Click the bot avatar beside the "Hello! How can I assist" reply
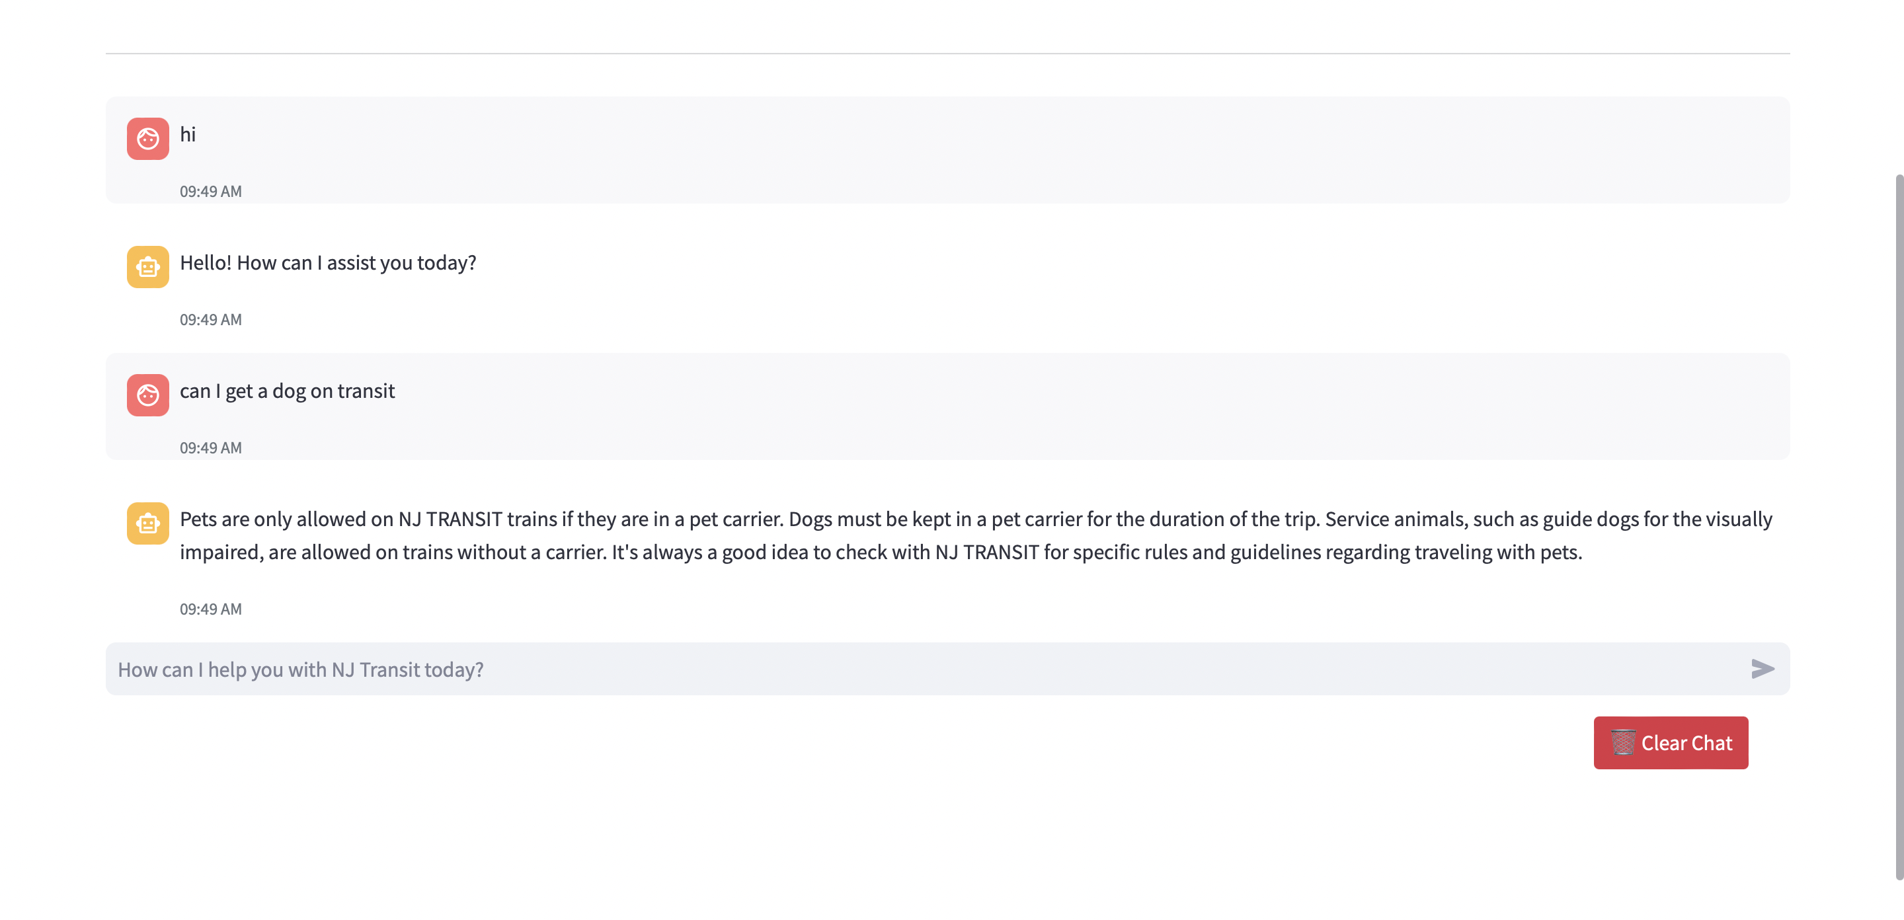This screenshot has height=920, width=1904. tap(148, 267)
